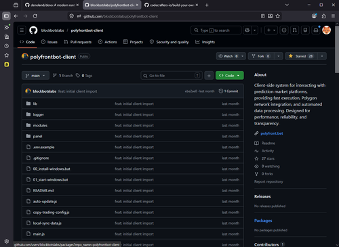
Task: Bookmark this page with star icon in address bar
Action: click(x=278, y=16)
